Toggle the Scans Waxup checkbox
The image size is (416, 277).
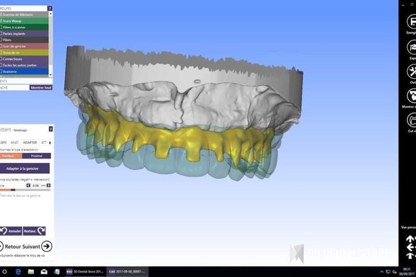(x=1, y=21)
